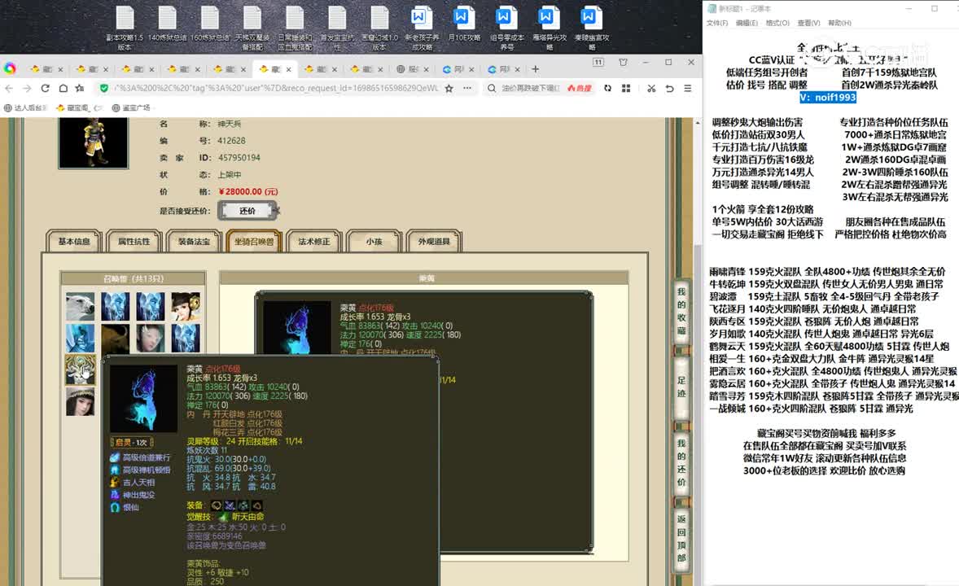Open the 达人后台 bookmark
The width and height of the screenshot is (959, 586).
26,107
